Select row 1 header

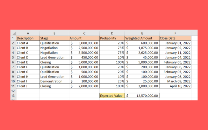click(x=13, y=38)
